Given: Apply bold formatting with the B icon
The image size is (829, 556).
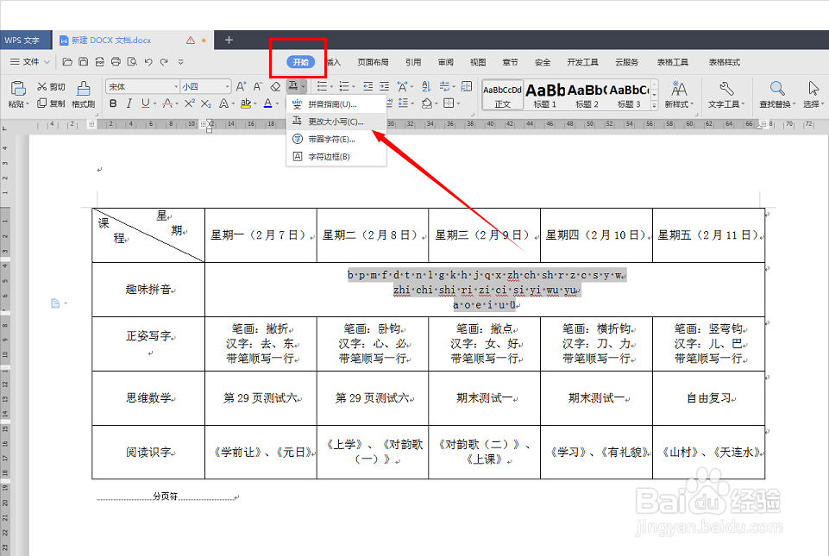Looking at the screenshot, I should coord(112,103).
